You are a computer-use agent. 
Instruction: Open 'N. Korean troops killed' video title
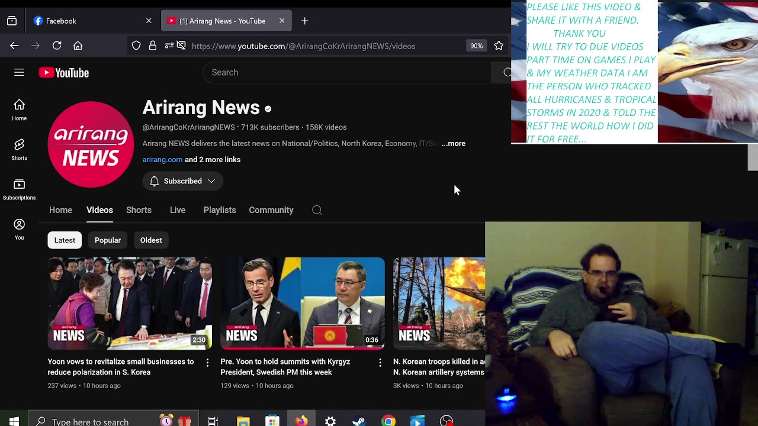(x=439, y=367)
